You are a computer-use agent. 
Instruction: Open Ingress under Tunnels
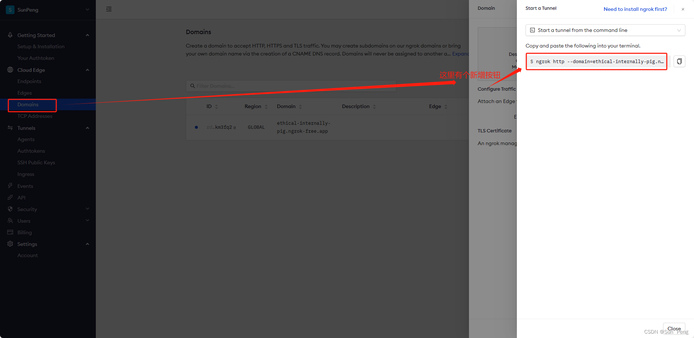tap(26, 174)
